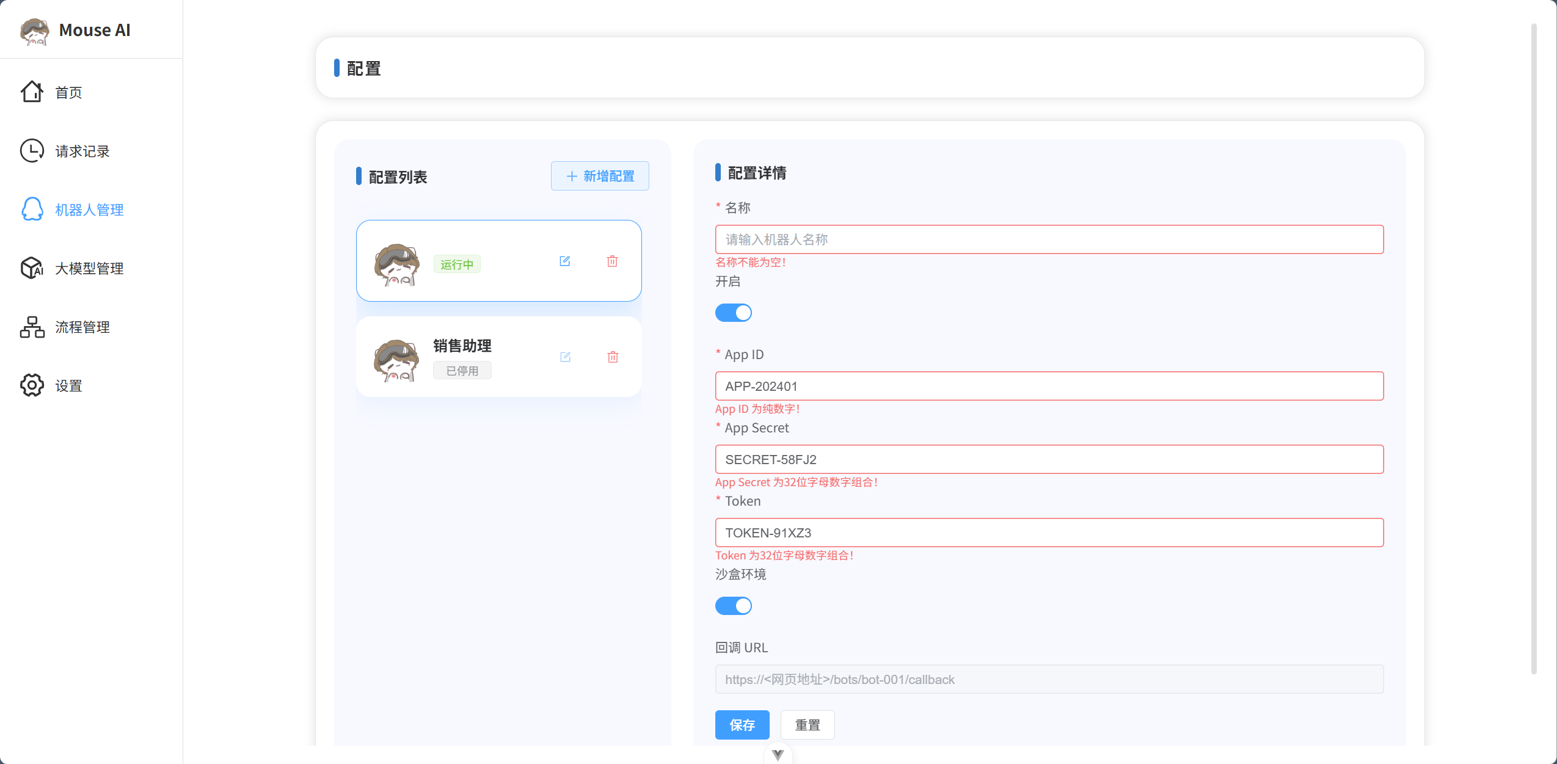Disable the 沙盒环境 switch
This screenshot has height=764, width=1557.
(x=733, y=606)
